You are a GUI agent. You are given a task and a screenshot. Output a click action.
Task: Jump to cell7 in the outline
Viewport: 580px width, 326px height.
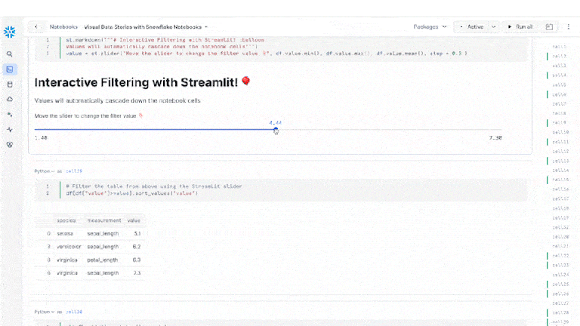click(x=559, y=104)
